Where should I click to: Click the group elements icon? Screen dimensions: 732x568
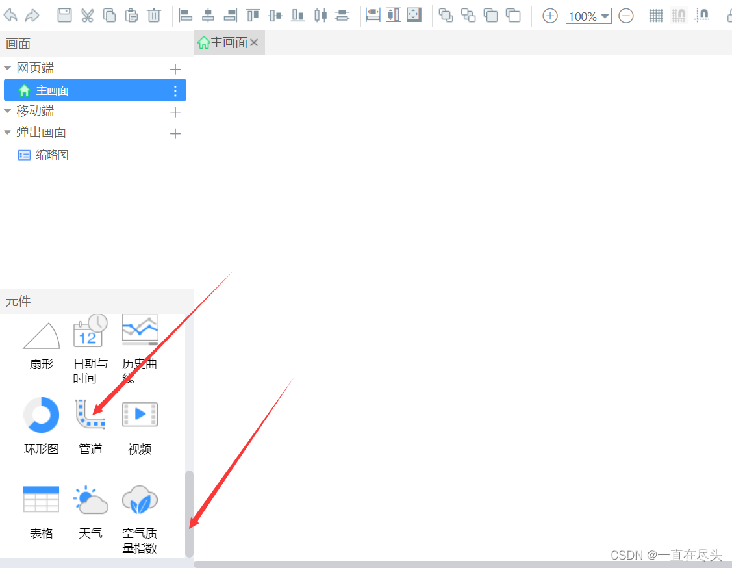[x=446, y=16]
